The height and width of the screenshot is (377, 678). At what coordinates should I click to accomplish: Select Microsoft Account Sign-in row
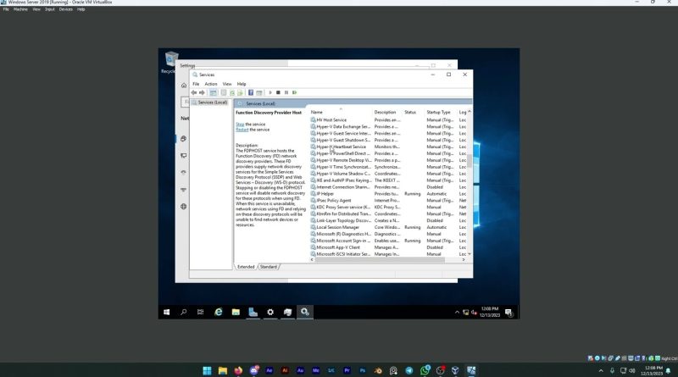click(x=388, y=241)
